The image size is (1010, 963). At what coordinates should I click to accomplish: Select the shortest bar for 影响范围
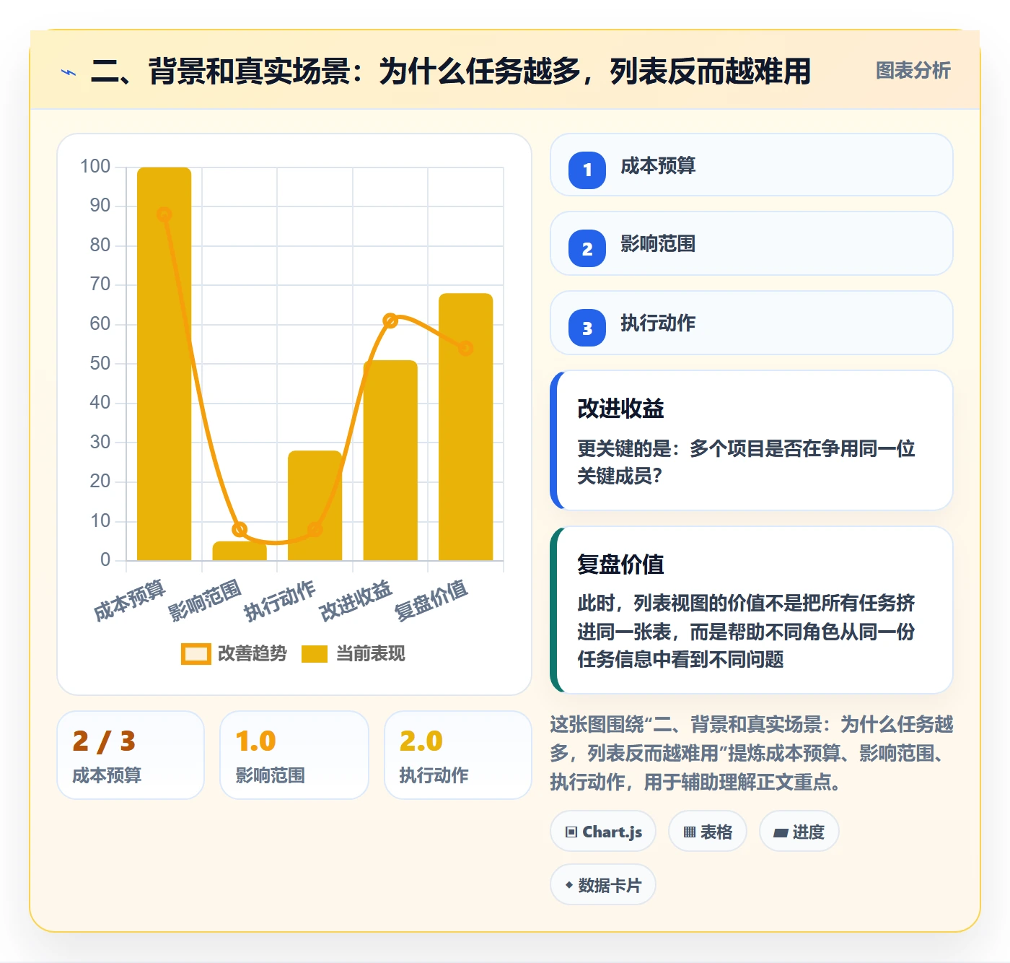tap(240, 551)
